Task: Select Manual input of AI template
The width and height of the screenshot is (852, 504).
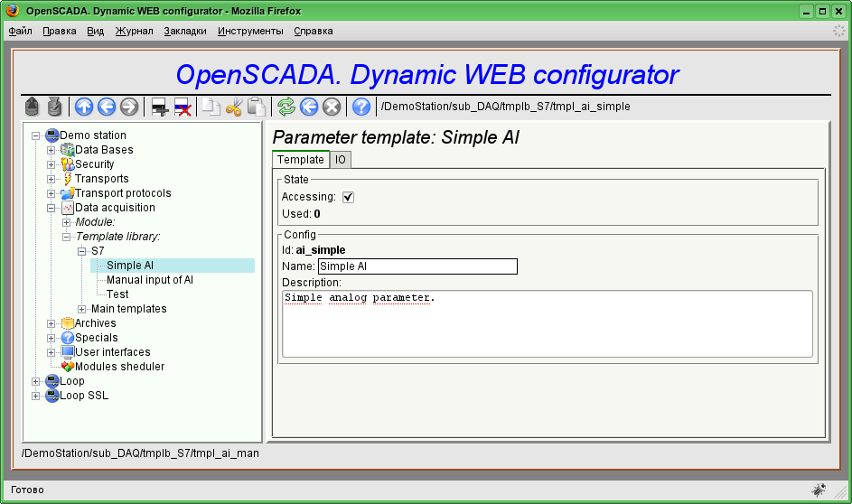Action: click(149, 280)
